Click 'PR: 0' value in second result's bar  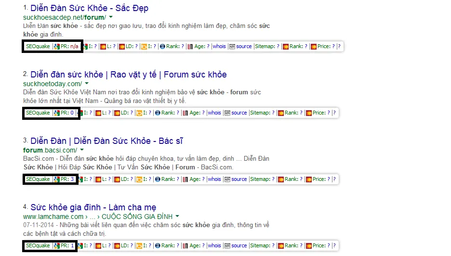point(67,113)
